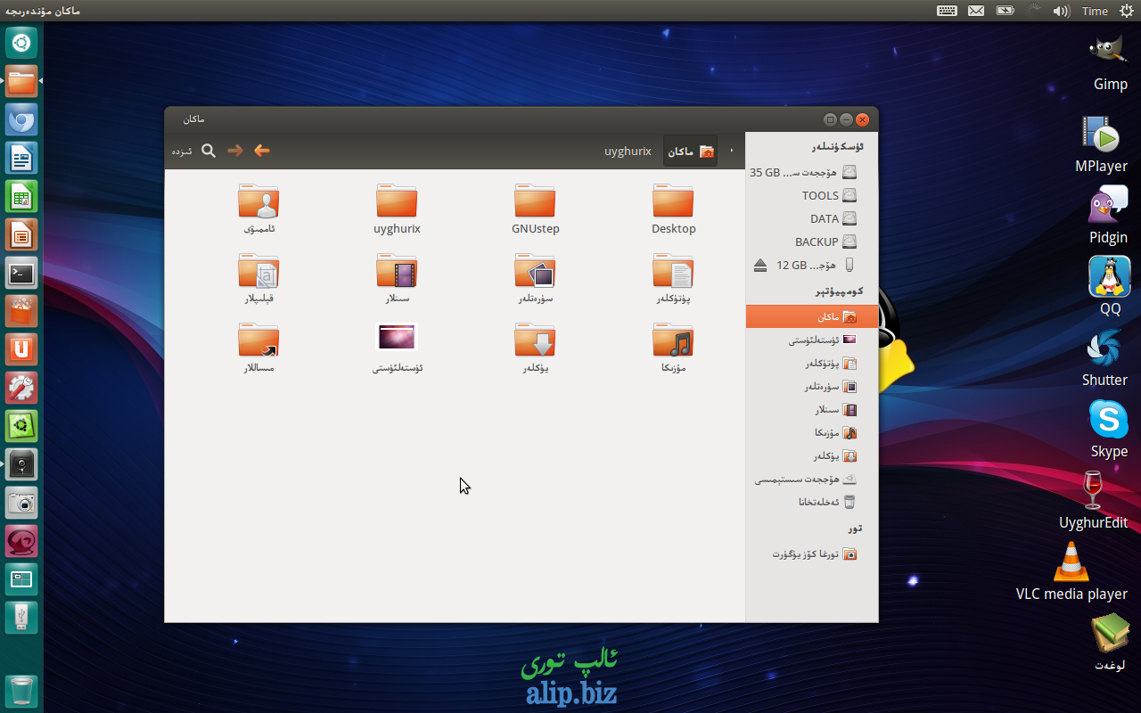Image resolution: width=1141 pixels, height=713 pixels.
Task: Open the Pidgin desktop shortcut
Action: tap(1108, 216)
